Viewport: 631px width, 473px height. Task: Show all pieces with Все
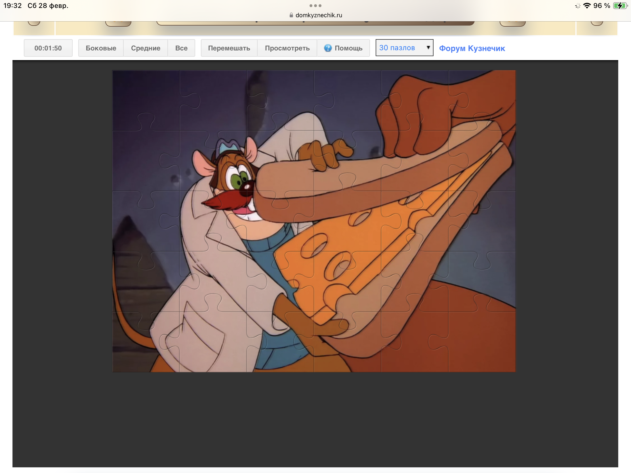point(181,48)
